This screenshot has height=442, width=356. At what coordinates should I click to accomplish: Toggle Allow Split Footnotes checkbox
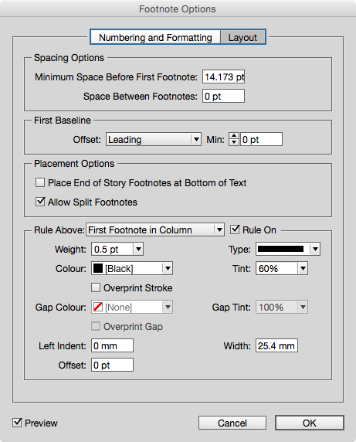point(40,202)
